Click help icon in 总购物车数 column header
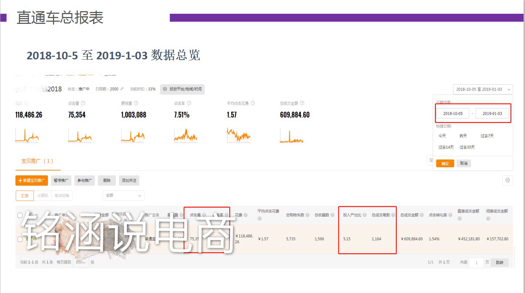 point(307,215)
